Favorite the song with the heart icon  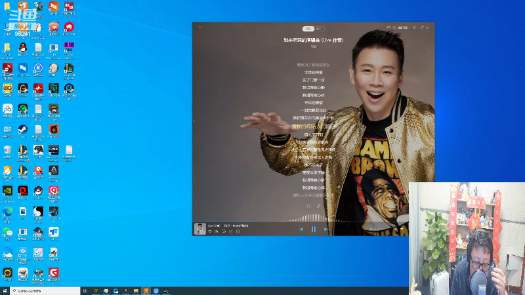pyautogui.click(x=210, y=231)
